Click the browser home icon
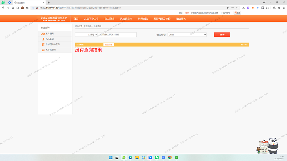287x161 pixels. (18, 8)
